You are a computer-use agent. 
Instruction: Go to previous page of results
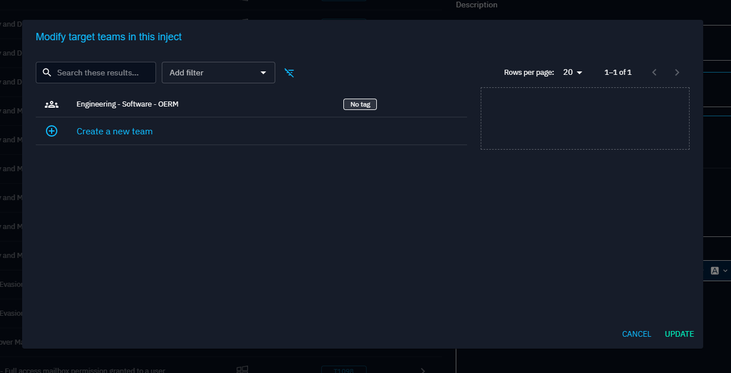(x=654, y=73)
